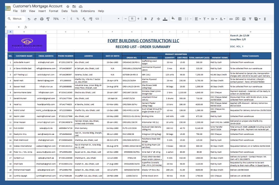The image size is (279, 185).
Task: Select customer cell Putz GmbH
Action: [24, 128]
